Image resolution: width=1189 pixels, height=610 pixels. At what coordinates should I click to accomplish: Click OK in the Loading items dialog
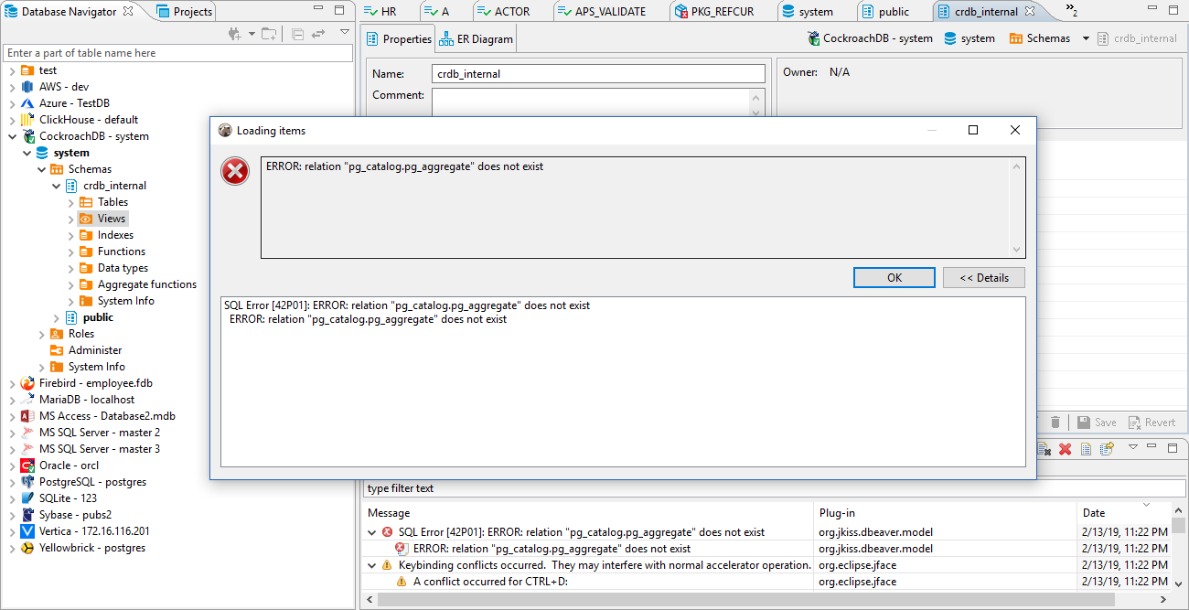pyautogui.click(x=894, y=277)
